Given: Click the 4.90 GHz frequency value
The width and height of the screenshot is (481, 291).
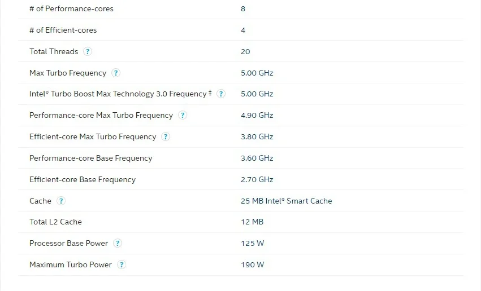Looking at the screenshot, I should (x=257, y=115).
